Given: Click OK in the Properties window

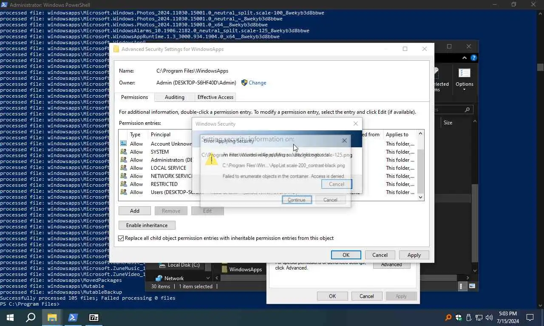Looking at the screenshot, I should 332,296.
